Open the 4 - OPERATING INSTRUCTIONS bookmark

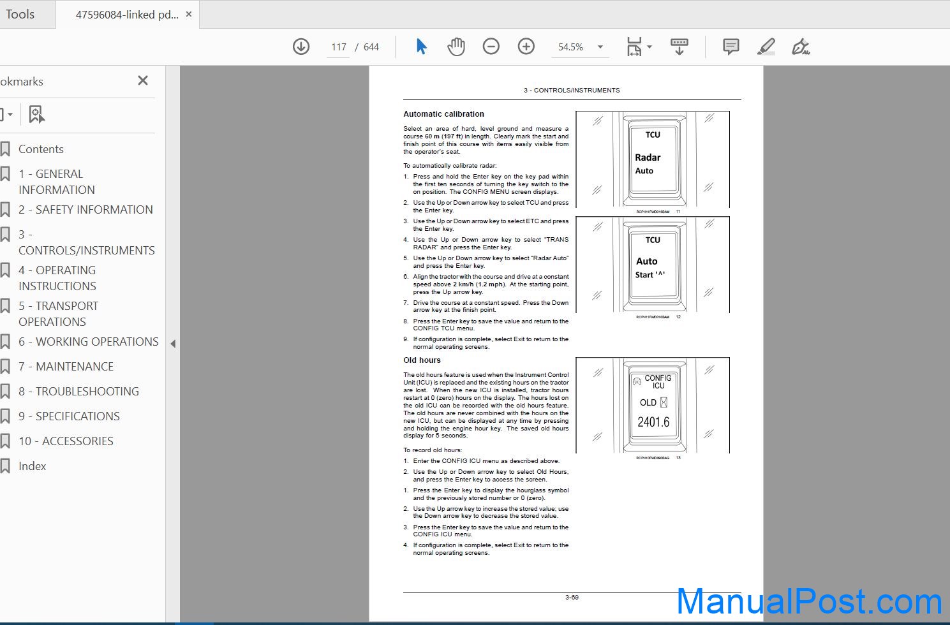click(57, 278)
